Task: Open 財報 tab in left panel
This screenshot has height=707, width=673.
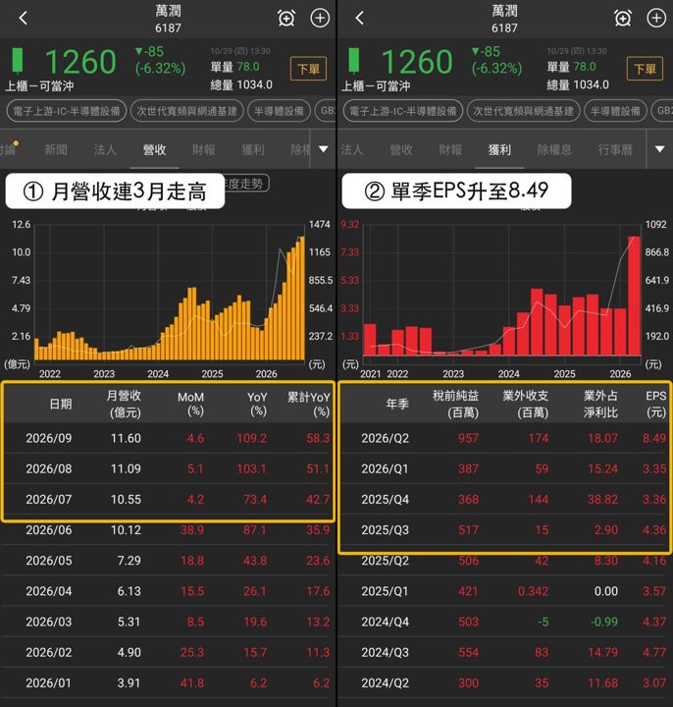Action: pos(204,149)
